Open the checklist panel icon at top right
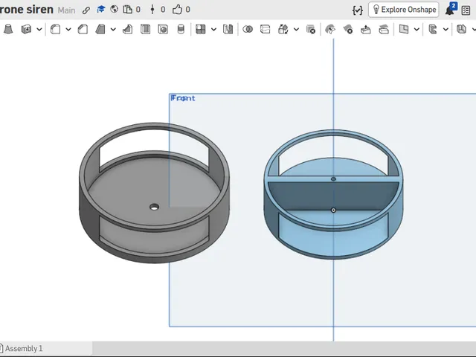Viewport: 476px width, 357px height. 466,10
